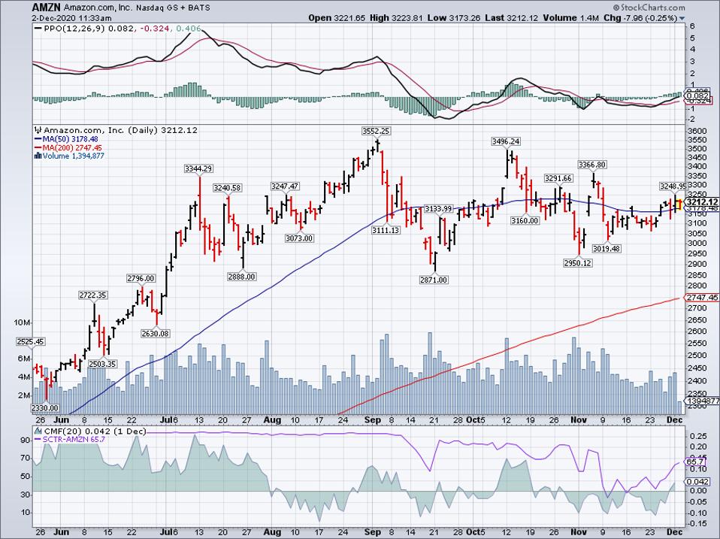Click the 2503.35 low price label

[x=102, y=364]
